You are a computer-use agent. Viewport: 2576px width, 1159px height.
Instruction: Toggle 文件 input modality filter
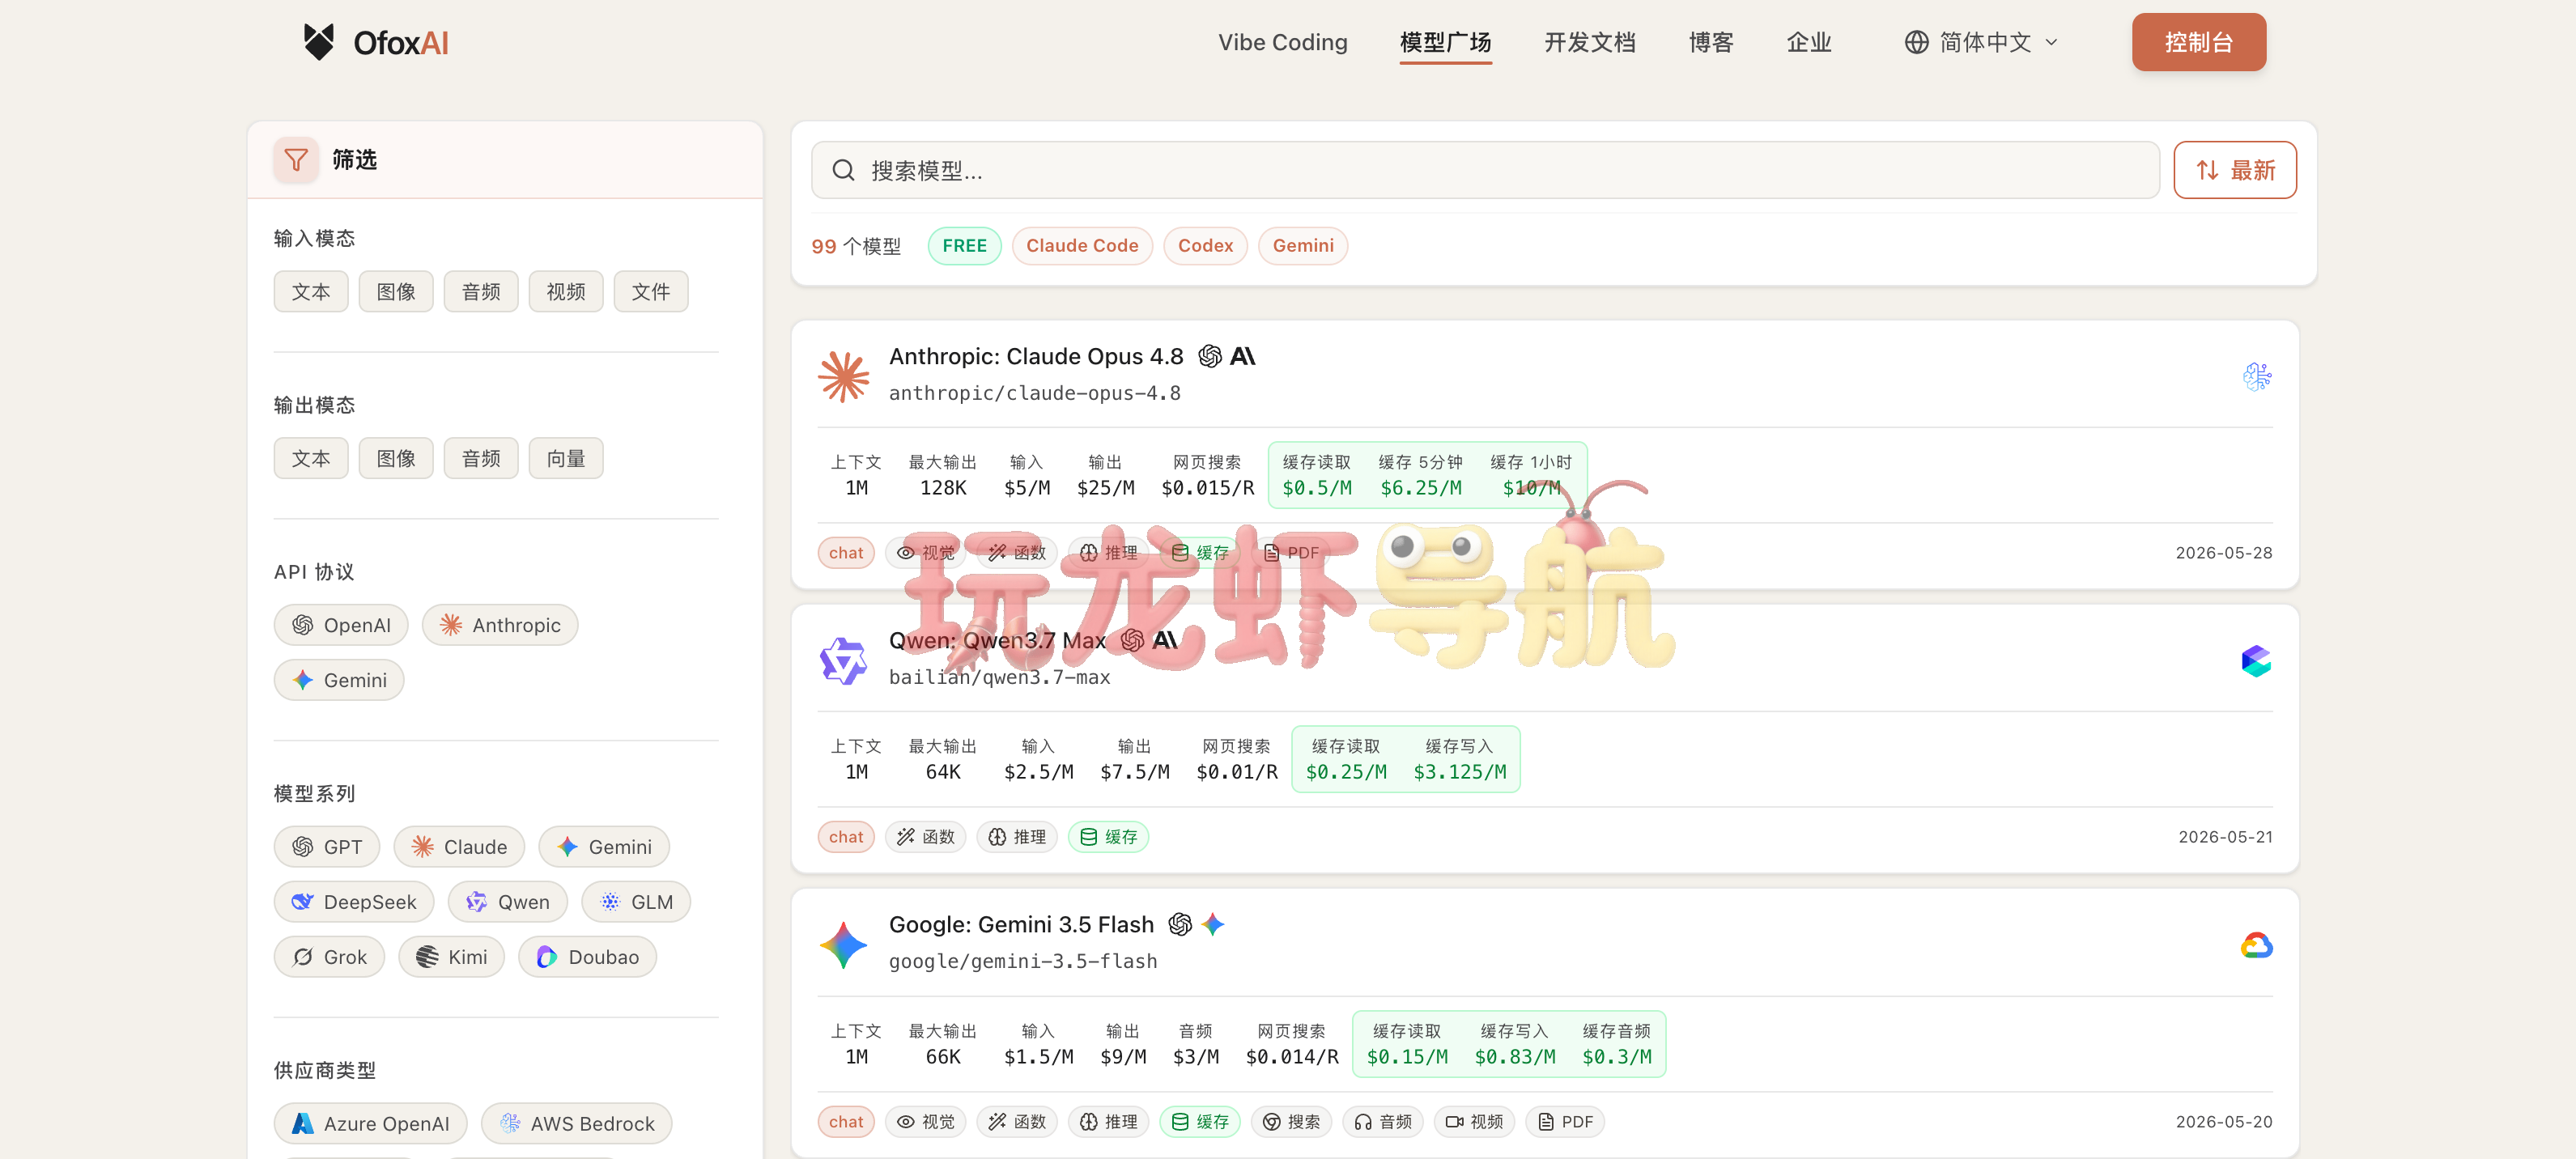(x=651, y=292)
